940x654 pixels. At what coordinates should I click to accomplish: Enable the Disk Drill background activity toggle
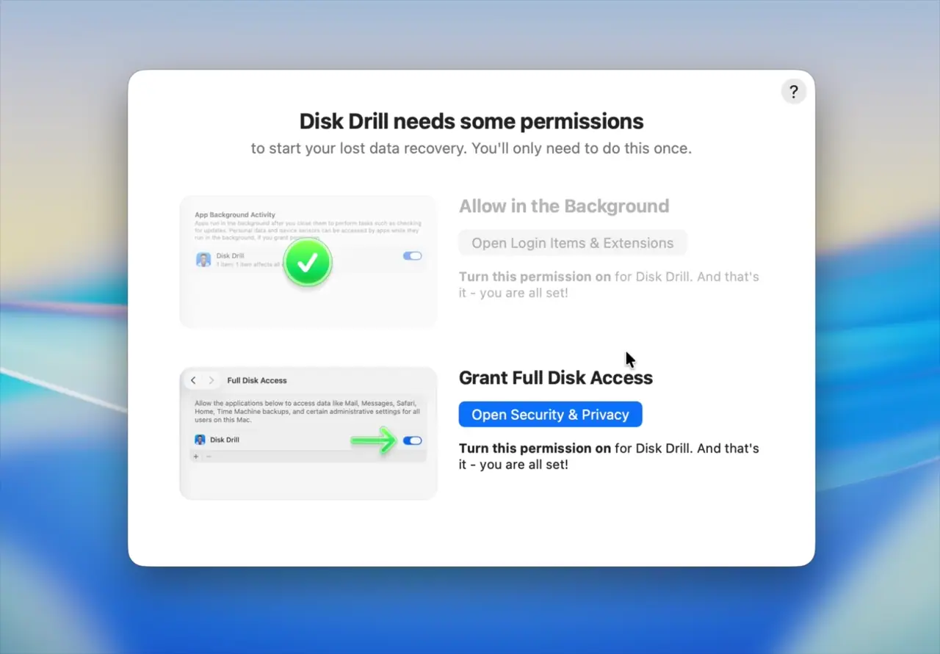pos(412,255)
